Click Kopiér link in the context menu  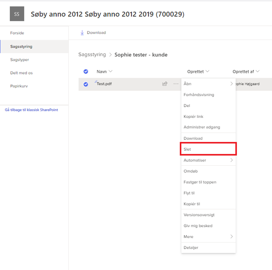(x=193, y=116)
